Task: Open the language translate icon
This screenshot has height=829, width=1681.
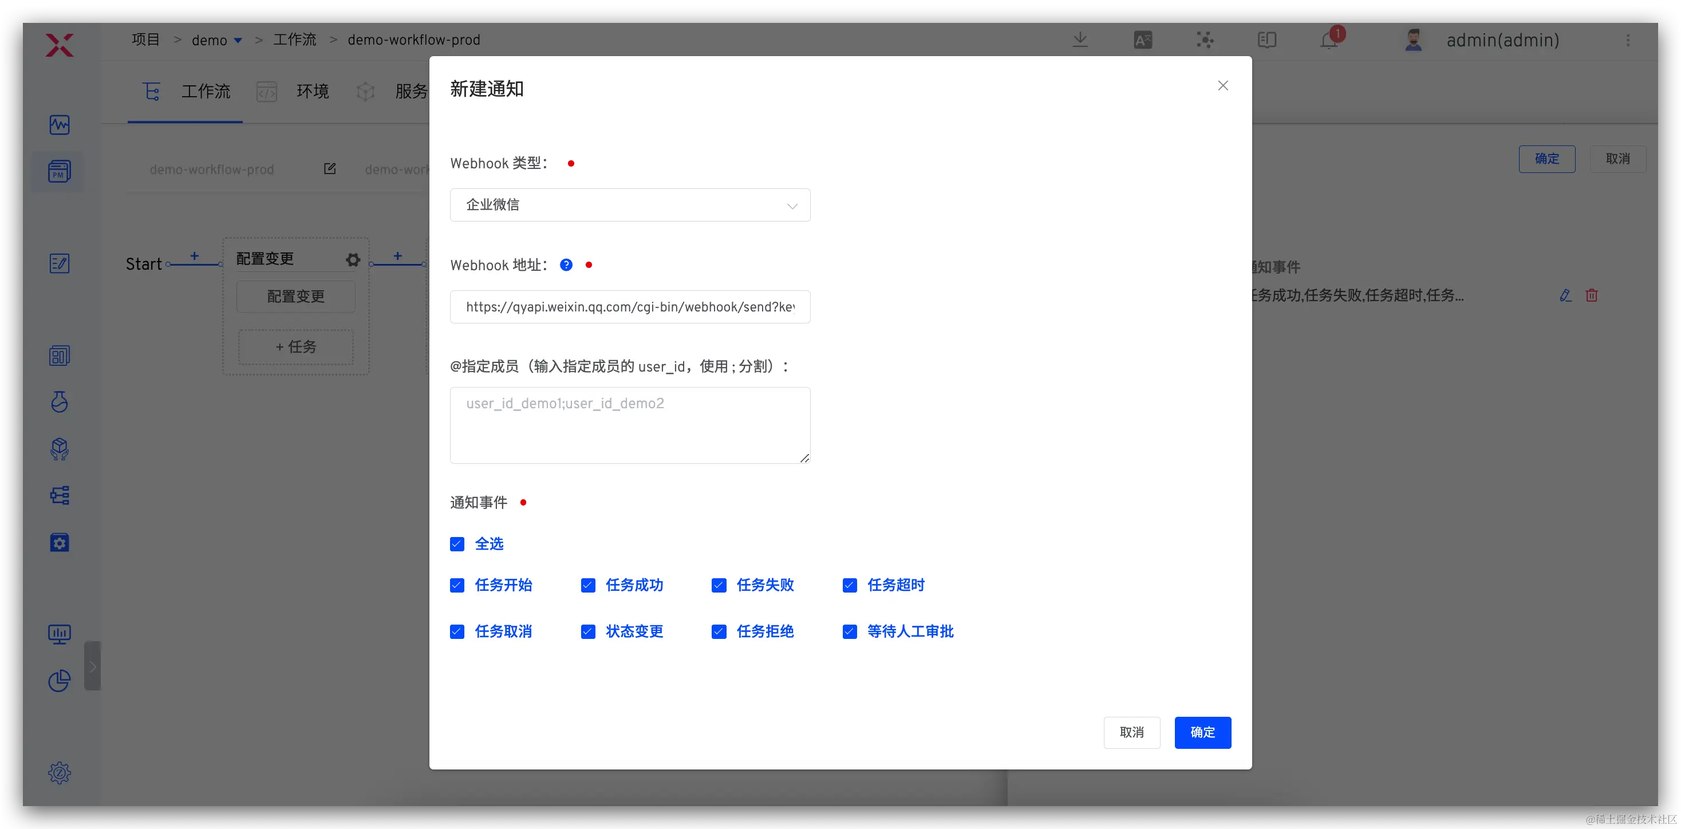Action: (x=1143, y=41)
